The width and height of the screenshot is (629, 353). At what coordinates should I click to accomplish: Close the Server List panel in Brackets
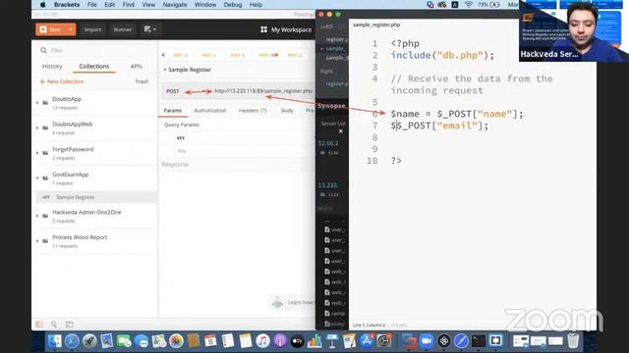point(341,131)
